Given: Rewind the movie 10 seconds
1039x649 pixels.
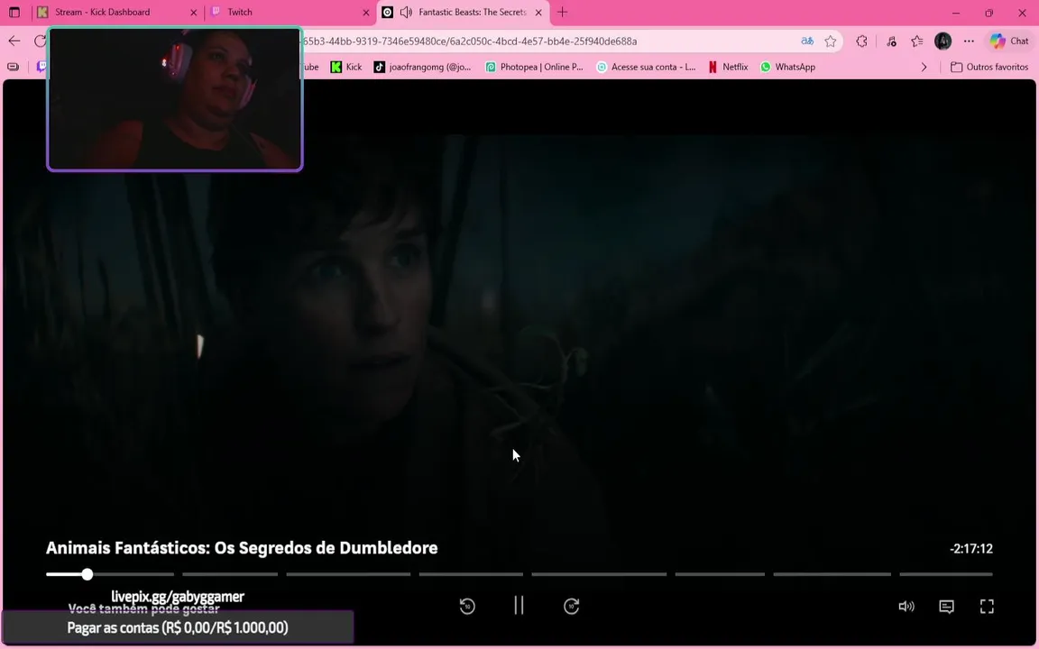Looking at the screenshot, I should pyautogui.click(x=467, y=606).
